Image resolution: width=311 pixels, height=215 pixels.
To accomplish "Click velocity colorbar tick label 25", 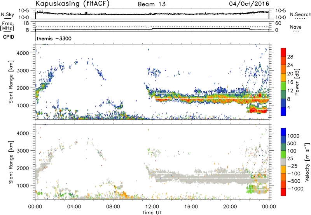I will pyautogui.click(x=290, y=158).
